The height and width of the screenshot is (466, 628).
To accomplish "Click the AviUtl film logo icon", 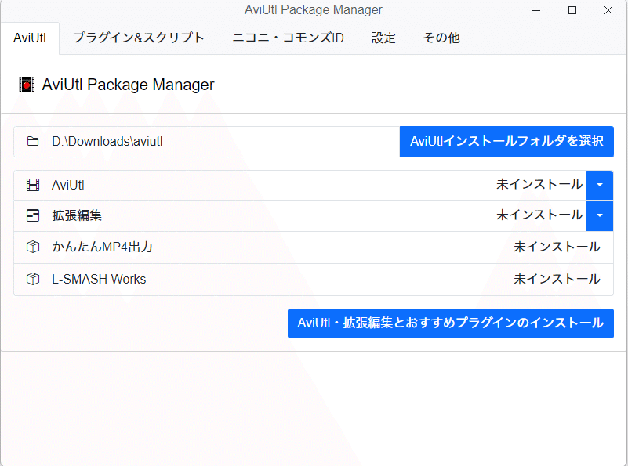I will click(27, 85).
